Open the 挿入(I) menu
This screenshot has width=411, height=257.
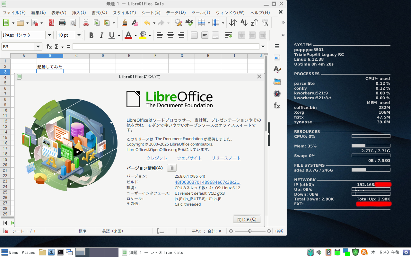coord(79,13)
